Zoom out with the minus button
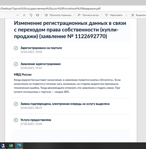This screenshot has height=149, width=146. 17,15
